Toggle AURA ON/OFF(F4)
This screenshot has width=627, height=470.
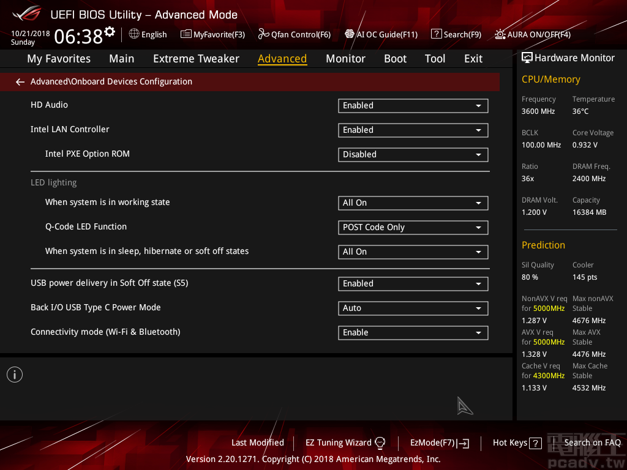tap(533, 34)
